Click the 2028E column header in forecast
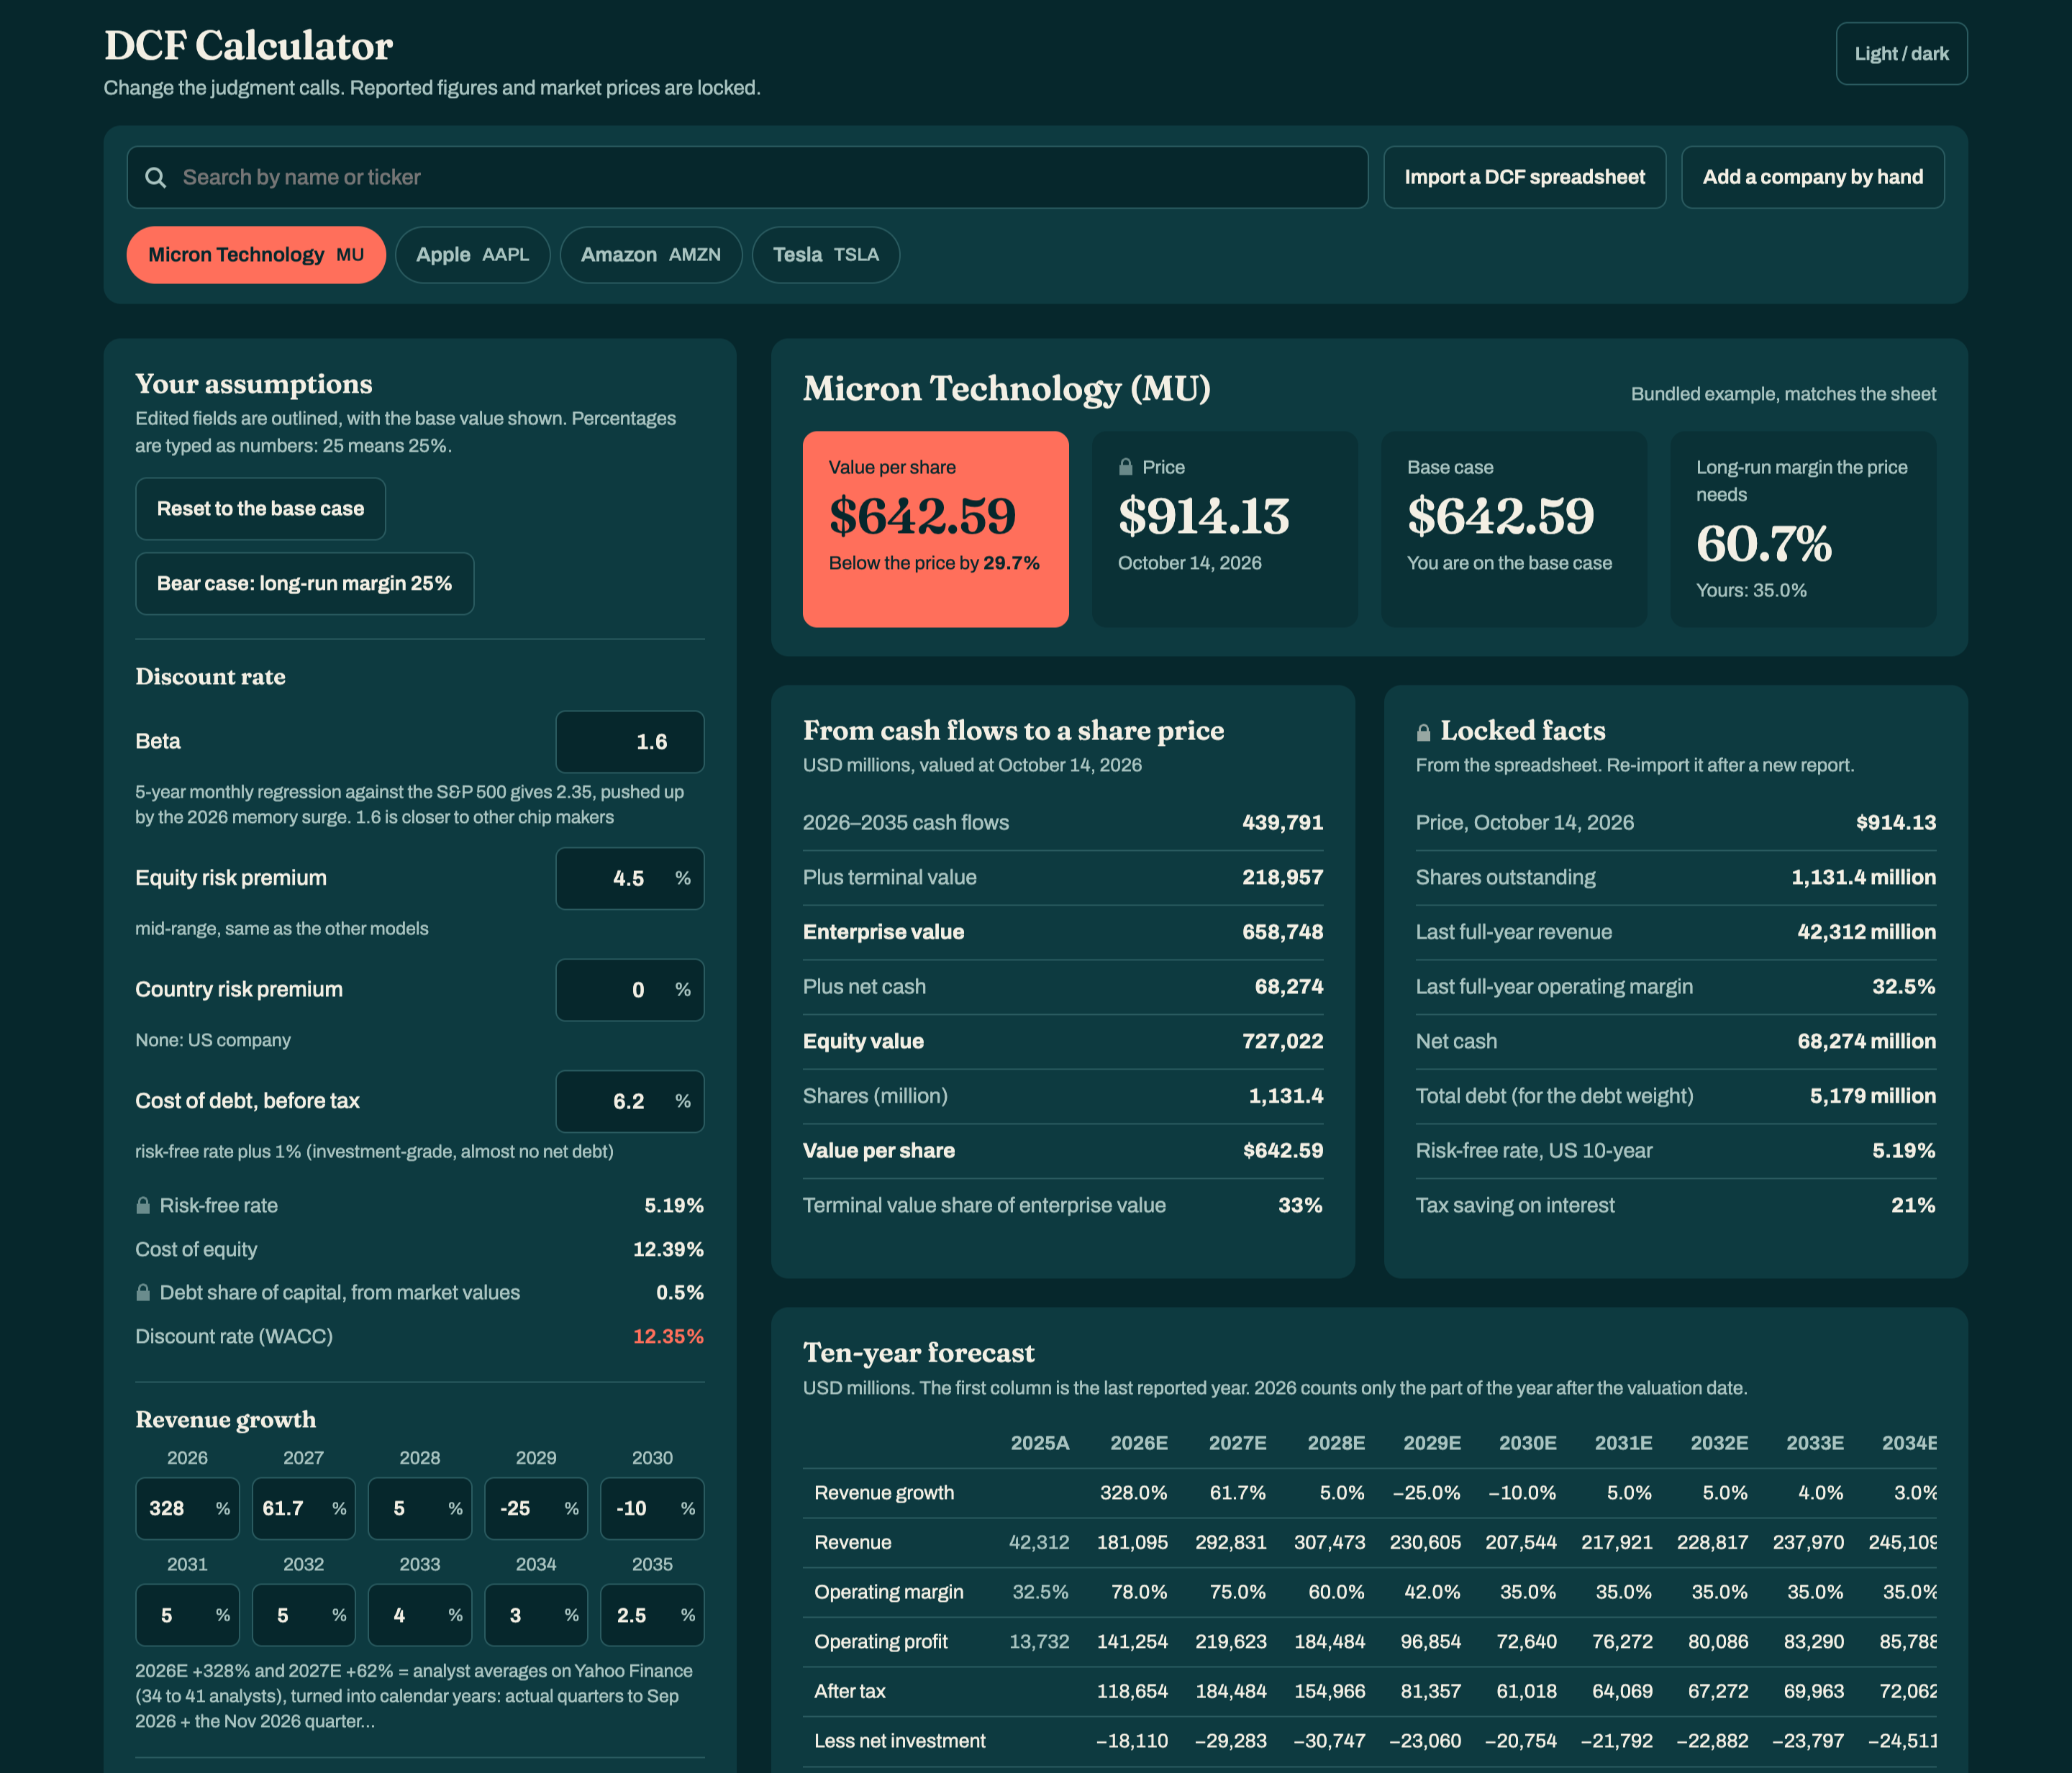This screenshot has width=2072, height=1773. pos(1336,1443)
